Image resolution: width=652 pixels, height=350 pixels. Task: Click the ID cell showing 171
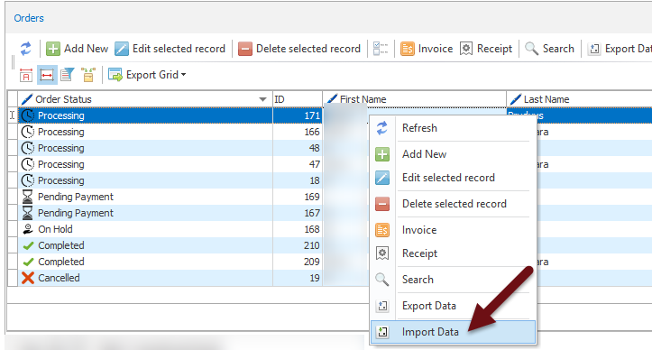[x=298, y=115]
